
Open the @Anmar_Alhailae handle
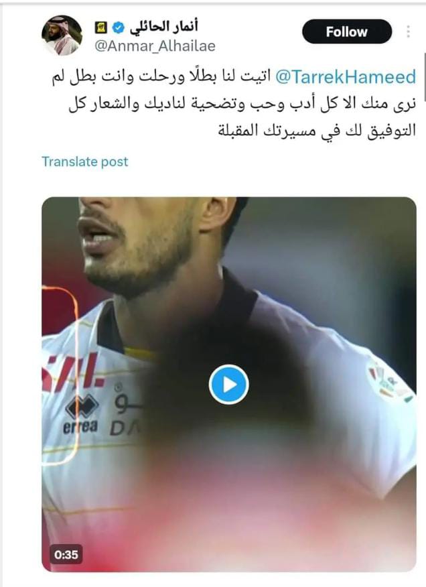(155, 46)
